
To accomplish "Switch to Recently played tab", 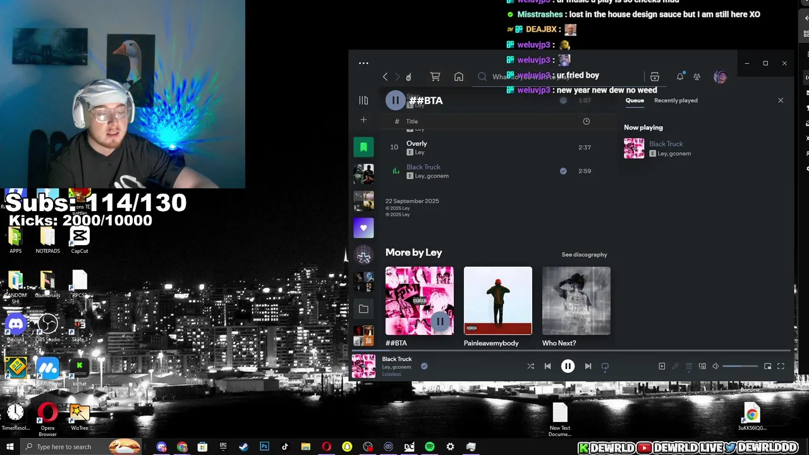I will (676, 100).
